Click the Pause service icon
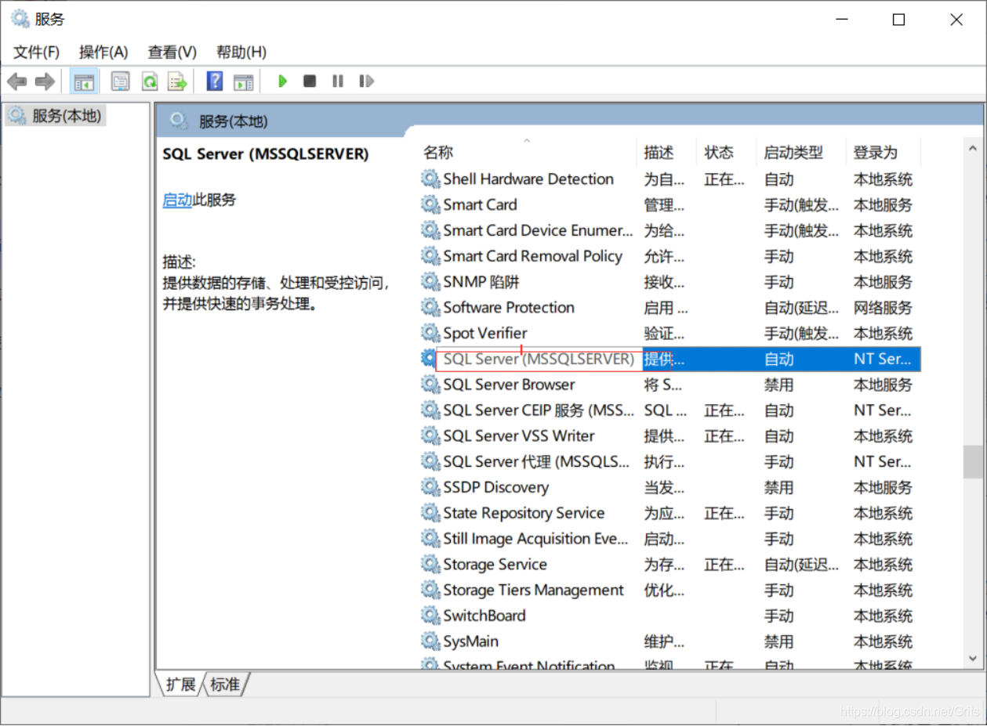The height and width of the screenshot is (726, 987). click(338, 81)
